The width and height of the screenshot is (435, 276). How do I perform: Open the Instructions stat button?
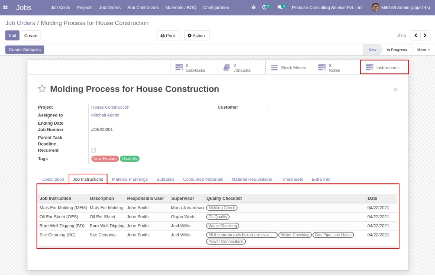(x=384, y=67)
